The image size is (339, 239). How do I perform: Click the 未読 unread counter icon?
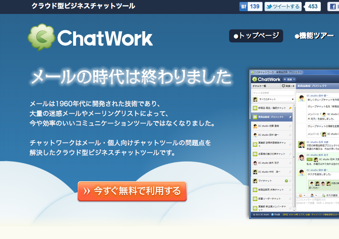[283, 86]
